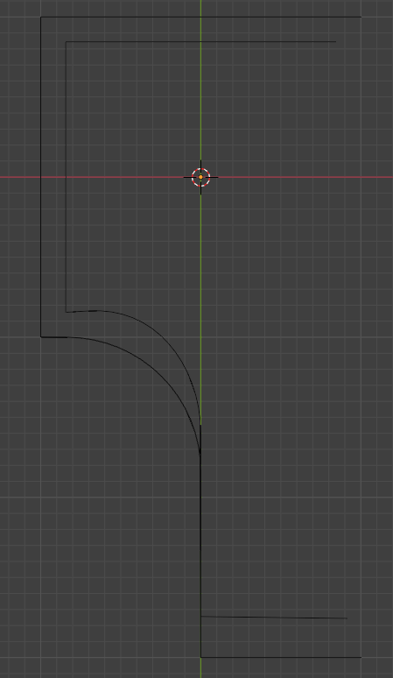Screen dimensions: 393x678
Task: Click the 3D cursor crosshair circle
Action: (x=200, y=177)
